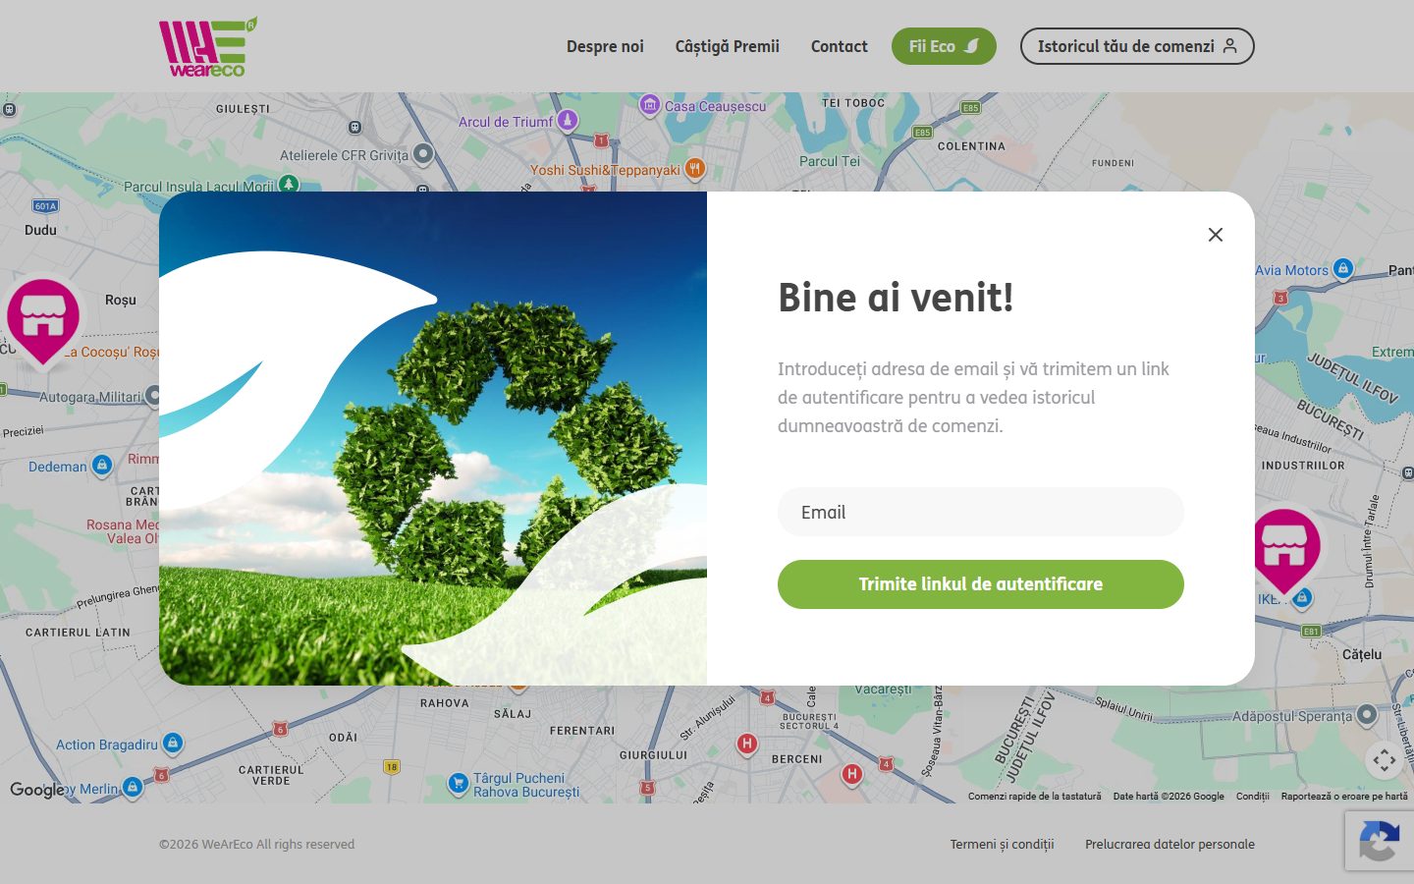
Task: Select the Yoshi Sushi&Teppanyaki restaurant pin
Action: tap(695, 169)
